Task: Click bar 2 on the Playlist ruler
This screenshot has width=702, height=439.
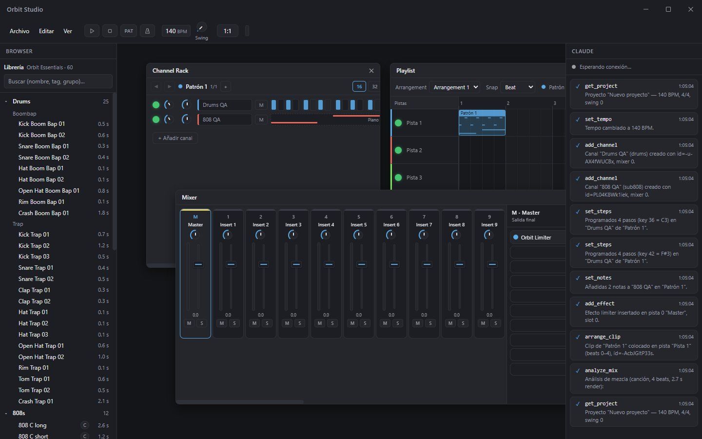Action: pyautogui.click(x=508, y=103)
